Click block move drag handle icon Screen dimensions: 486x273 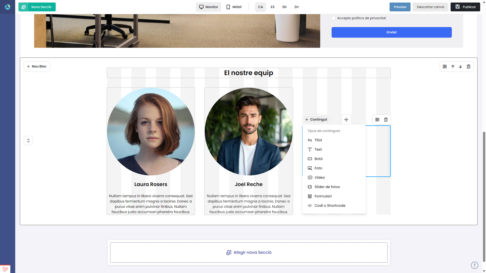pyautogui.click(x=346, y=120)
